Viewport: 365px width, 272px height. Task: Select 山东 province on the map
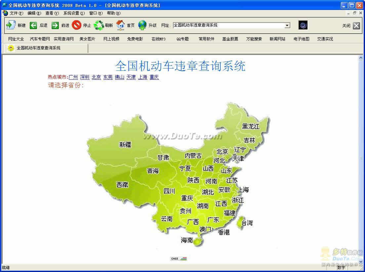coord(226,171)
